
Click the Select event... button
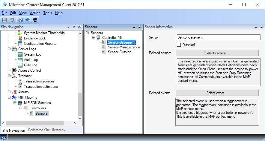coord(217,93)
